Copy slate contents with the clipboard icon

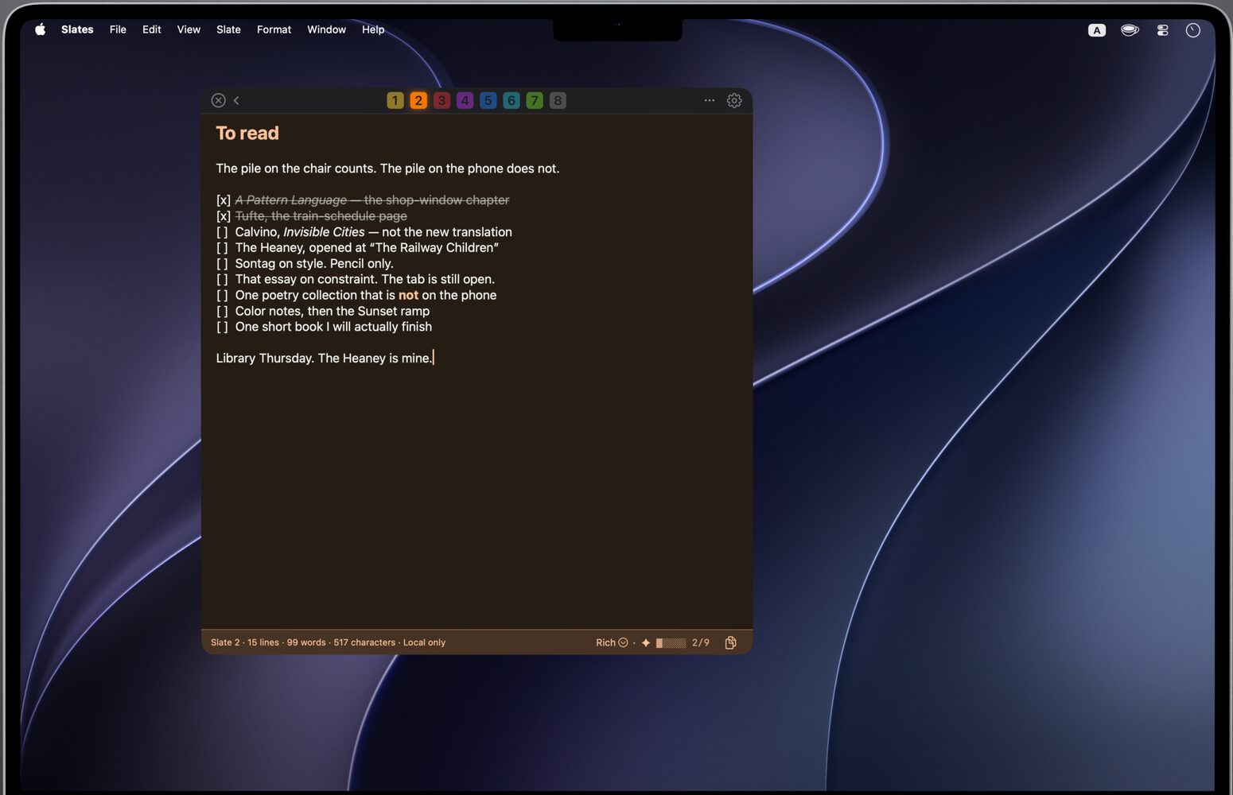730,642
